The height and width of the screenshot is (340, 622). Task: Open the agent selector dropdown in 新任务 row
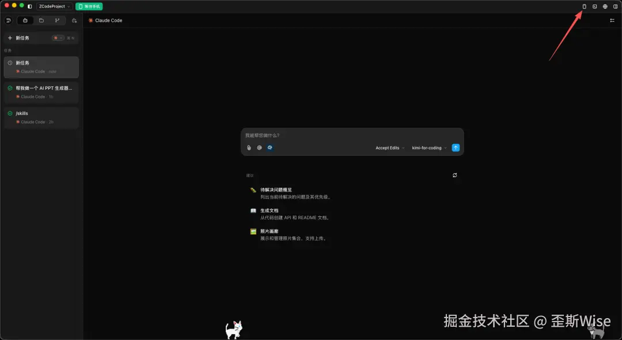(58, 37)
